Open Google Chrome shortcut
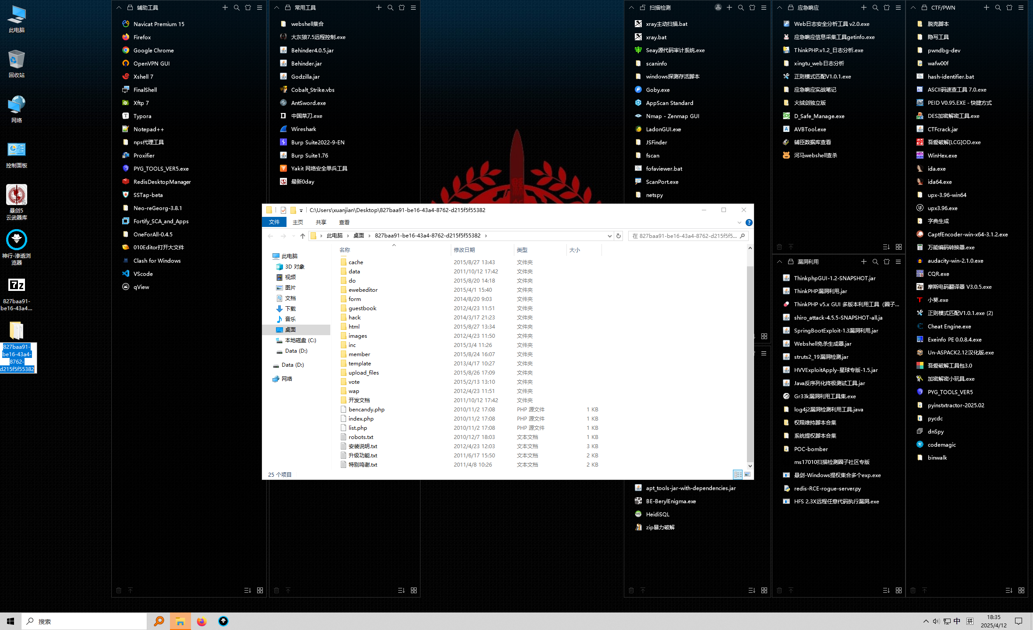This screenshot has height=630, width=1033. [x=148, y=50]
